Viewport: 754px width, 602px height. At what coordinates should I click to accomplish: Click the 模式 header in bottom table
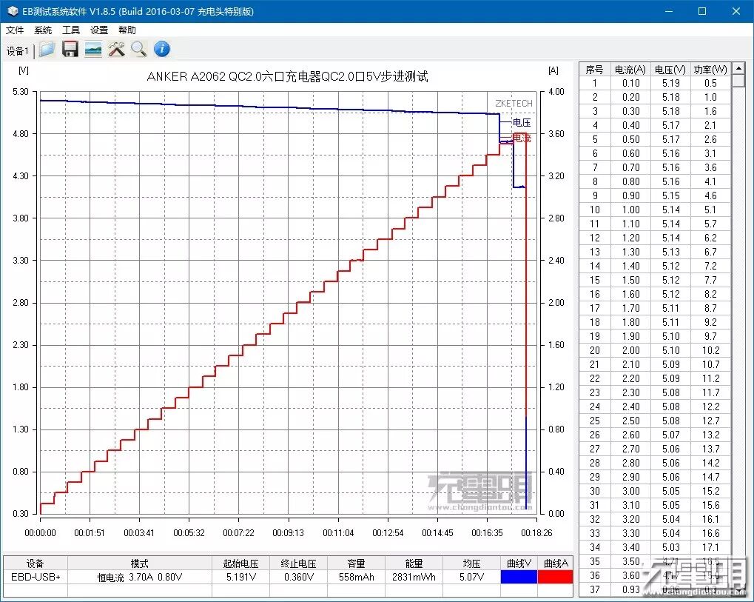click(139, 563)
